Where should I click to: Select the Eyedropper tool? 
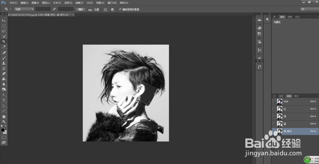coord(4,47)
